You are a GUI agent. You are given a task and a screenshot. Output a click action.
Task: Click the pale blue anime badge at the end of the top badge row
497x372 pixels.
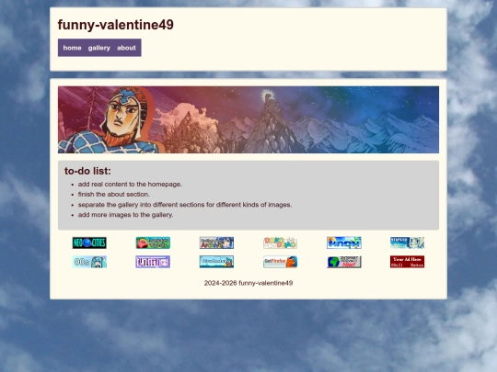tap(408, 242)
